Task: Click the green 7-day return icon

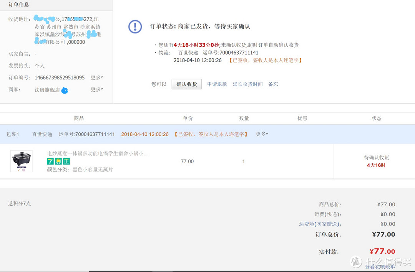Action: tap(50, 161)
